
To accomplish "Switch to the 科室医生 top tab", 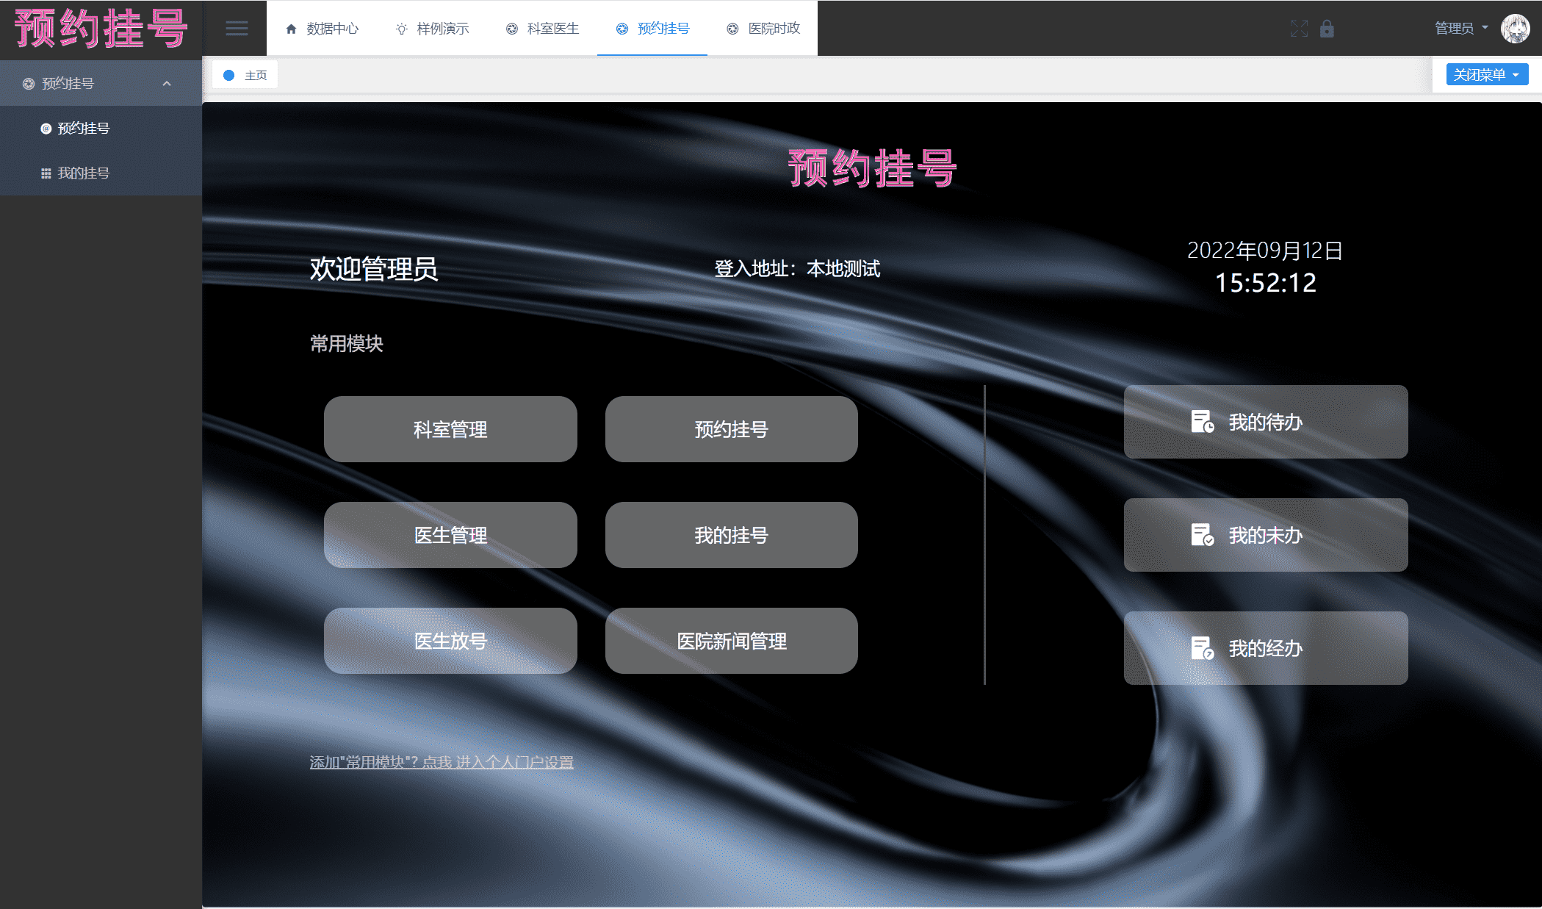I will coord(542,29).
